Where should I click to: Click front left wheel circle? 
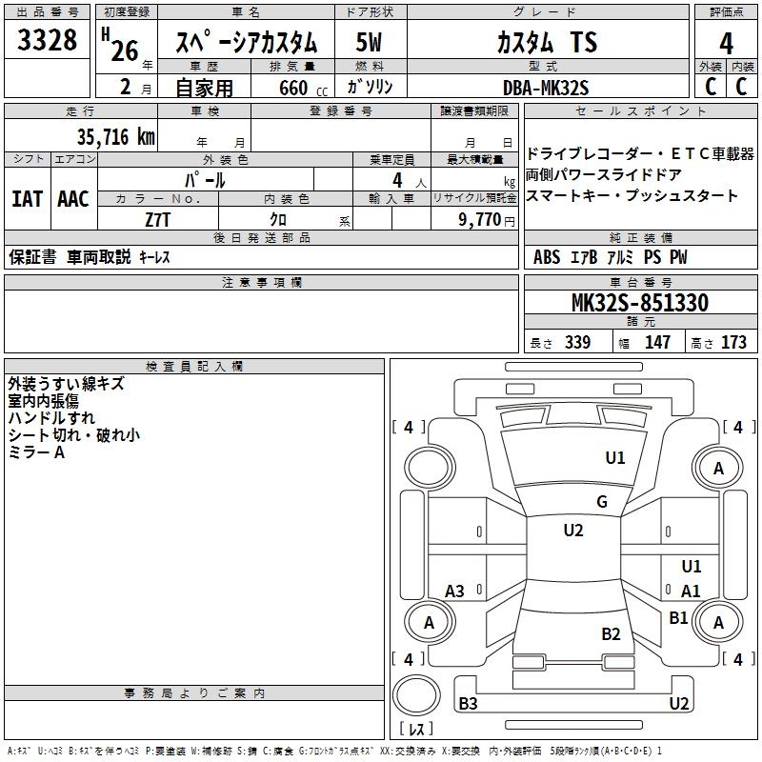(x=429, y=468)
